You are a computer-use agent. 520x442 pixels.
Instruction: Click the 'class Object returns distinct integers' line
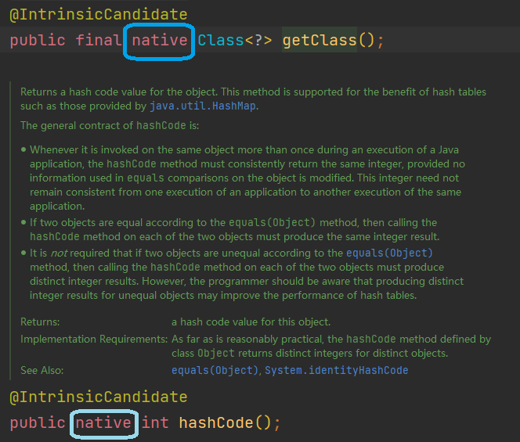310,353
